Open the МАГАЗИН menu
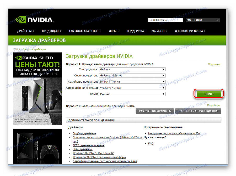Viewport: 236px width, 176px height. pyautogui.click(x=158, y=31)
